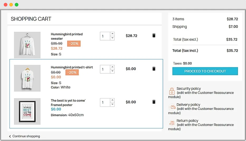Click the Security policy padlock icon

172,91
